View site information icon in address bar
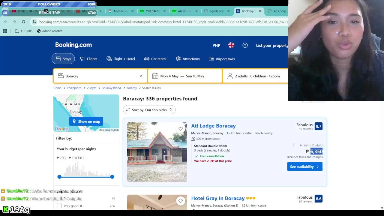384x216 pixels. pos(34,22)
